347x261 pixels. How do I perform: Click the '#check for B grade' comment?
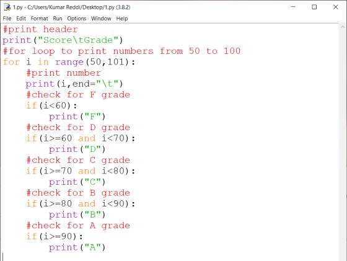coord(78,193)
